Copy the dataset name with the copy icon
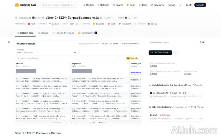This screenshot has height=138, width=221. pos(101,18)
